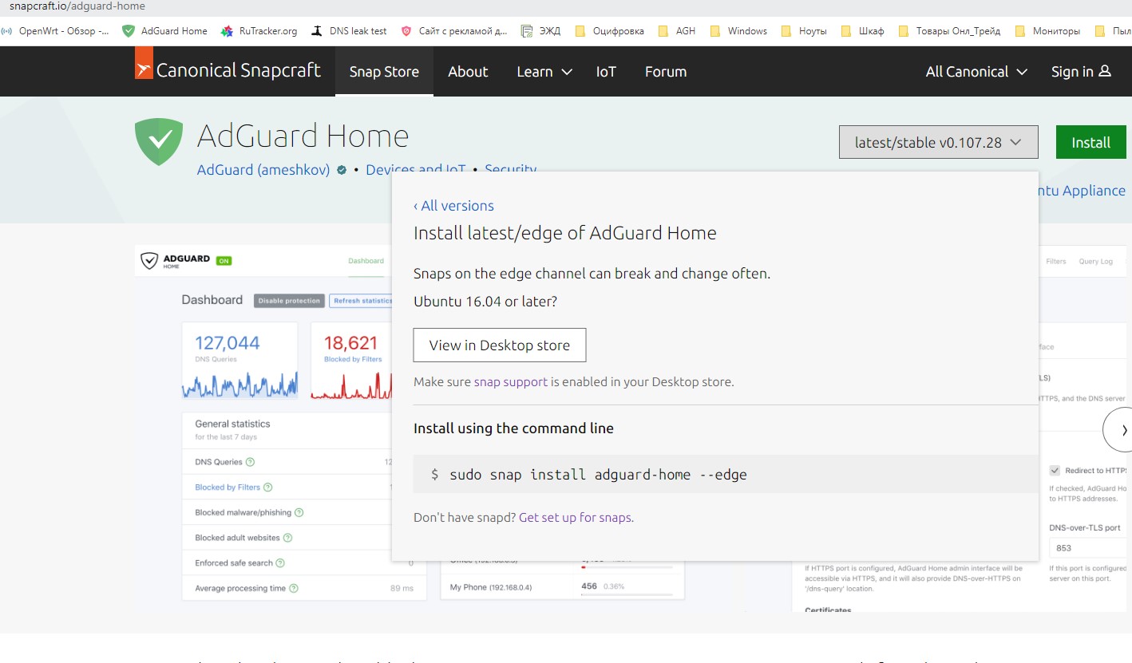Open the Devices and IoT category link
This screenshot has width=1132, height=663.
416,169
